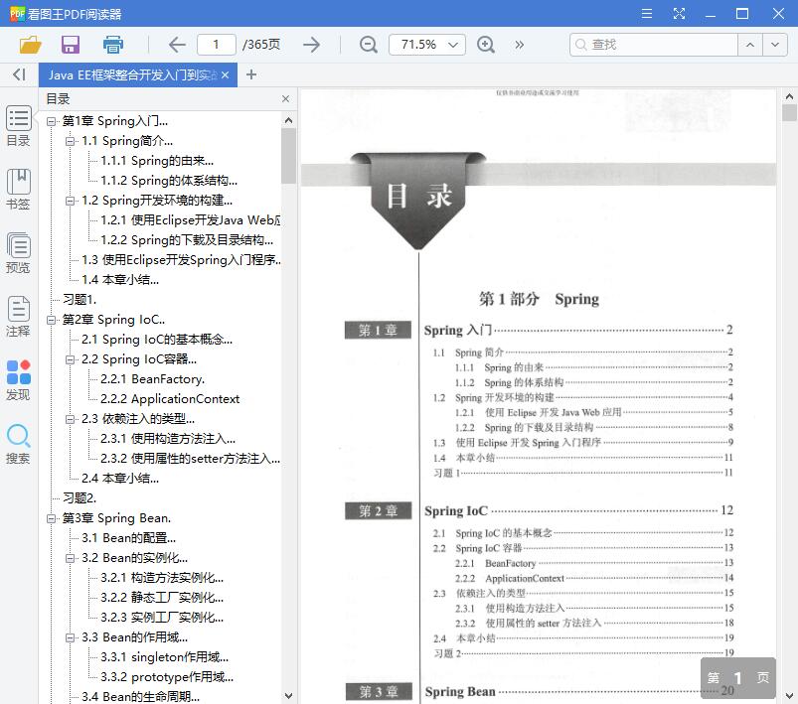
Task: Jump to 2.3.2 使用属性的setter方法注入 entry
Action: coord(190,459)
